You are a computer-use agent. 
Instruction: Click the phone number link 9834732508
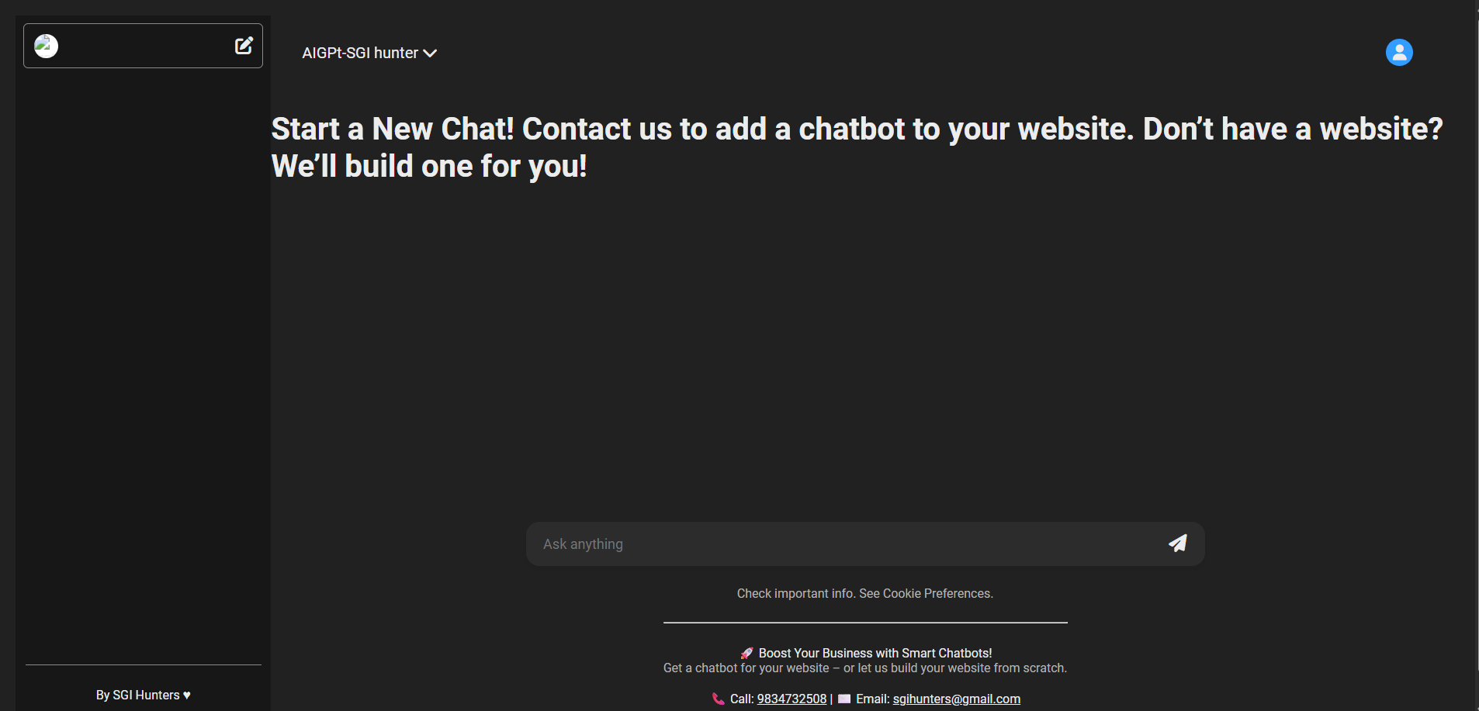(791, 699)
